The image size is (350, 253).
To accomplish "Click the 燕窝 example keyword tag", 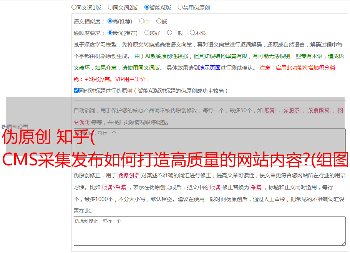I will (x=269, y=110).
